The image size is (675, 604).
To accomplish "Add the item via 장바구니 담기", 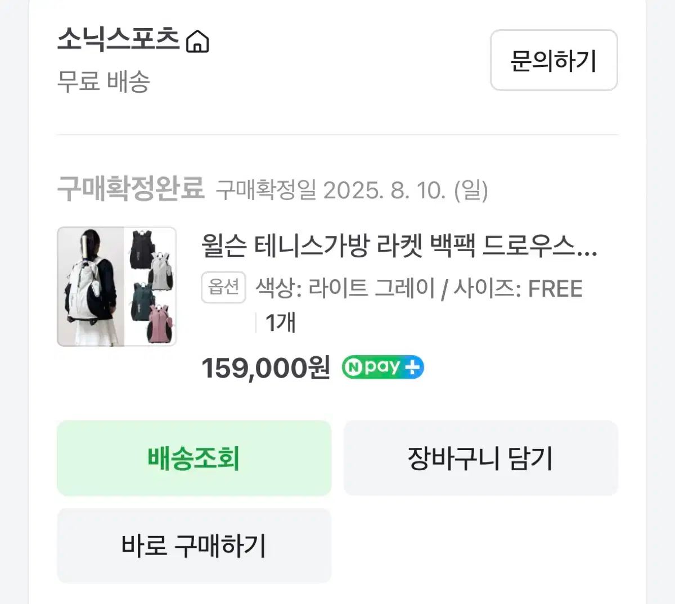I will (480, 458).
